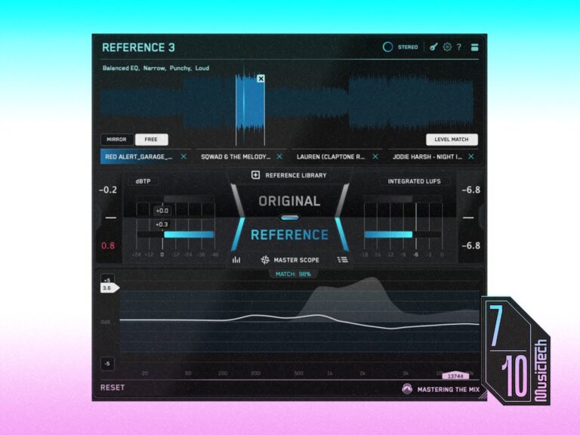Adjust the +0.3 reference gain slider bar
The height and width of the screenshot is (435, 580).
(189, 235)
